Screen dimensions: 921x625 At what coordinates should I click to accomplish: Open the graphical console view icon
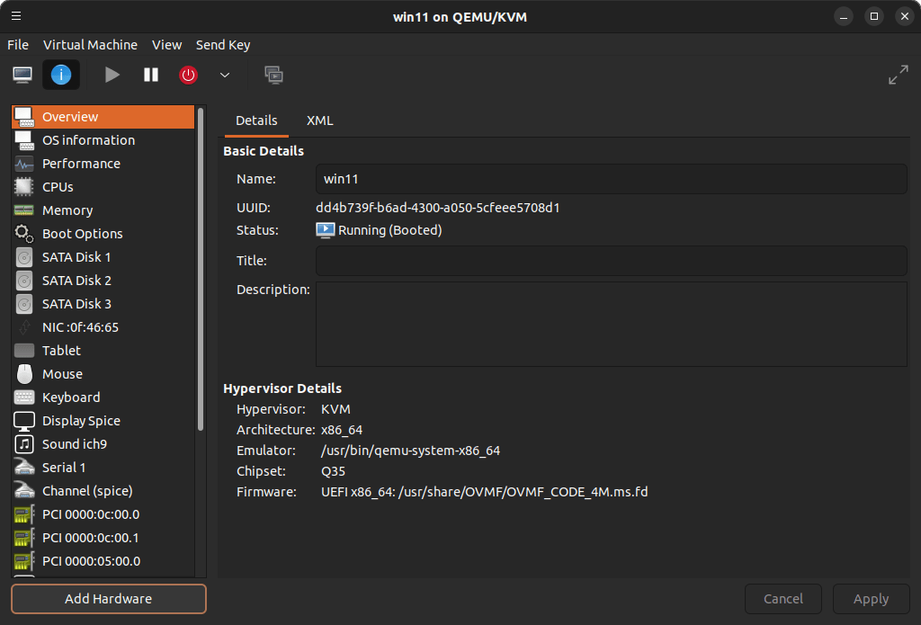tap(22, 75)
